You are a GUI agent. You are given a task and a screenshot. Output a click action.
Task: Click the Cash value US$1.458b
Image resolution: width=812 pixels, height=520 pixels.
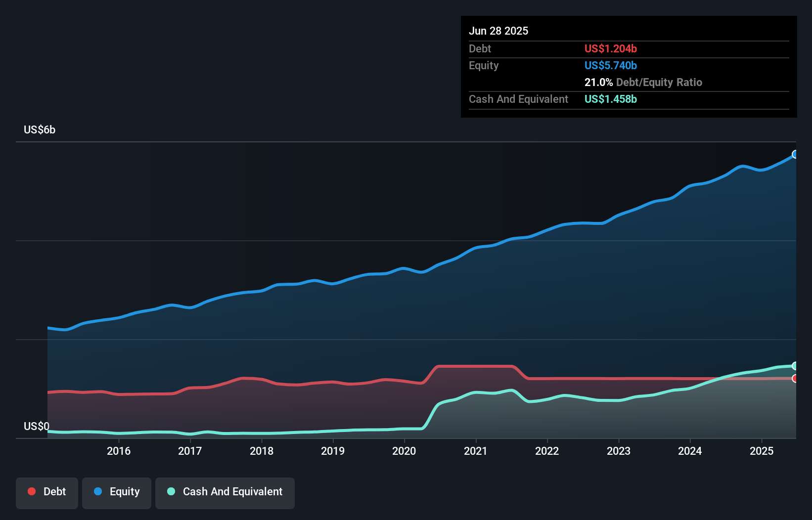pos(611,99)
